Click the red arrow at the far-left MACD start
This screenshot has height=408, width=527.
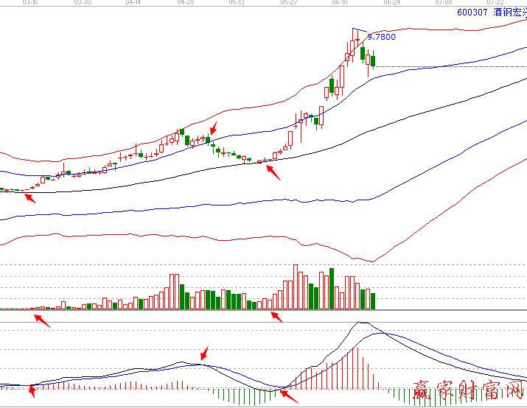pyautogui.click(x=31, y=390)
